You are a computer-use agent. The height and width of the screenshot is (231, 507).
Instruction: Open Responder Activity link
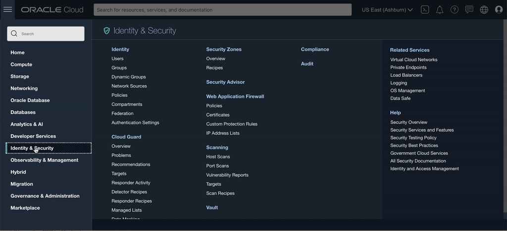tap(131, 183)
